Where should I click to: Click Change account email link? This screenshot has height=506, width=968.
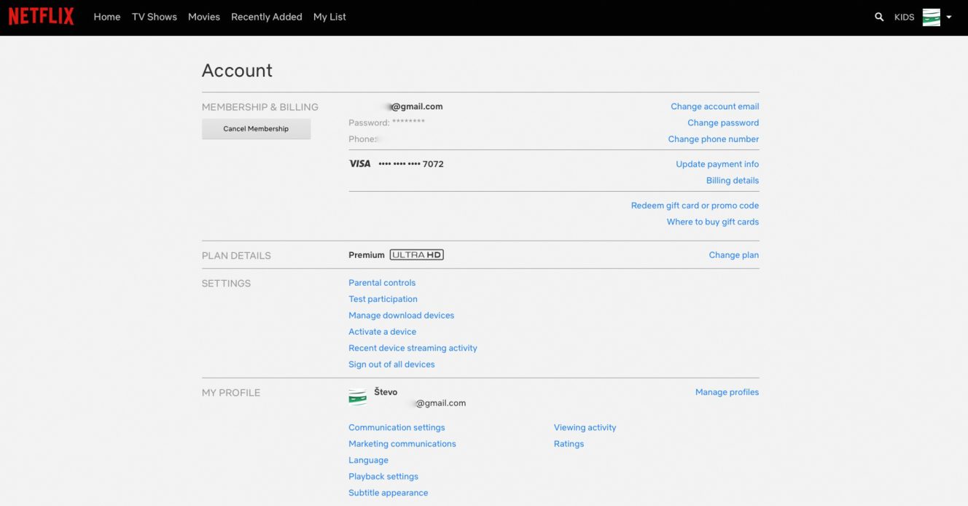(x=715, y=106)
